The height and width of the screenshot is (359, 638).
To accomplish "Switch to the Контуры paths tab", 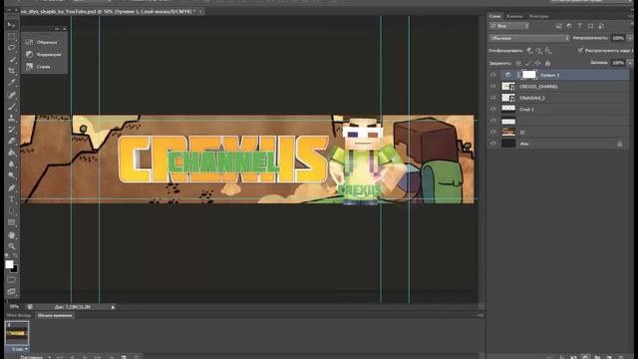I will (539, 16).
